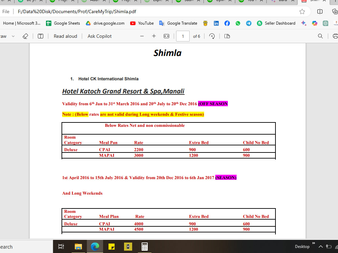The height and width of the screenshot is (253, 338).
Task: Click 'Below Rates Net and non commissionable'
Action: [145, 125]
